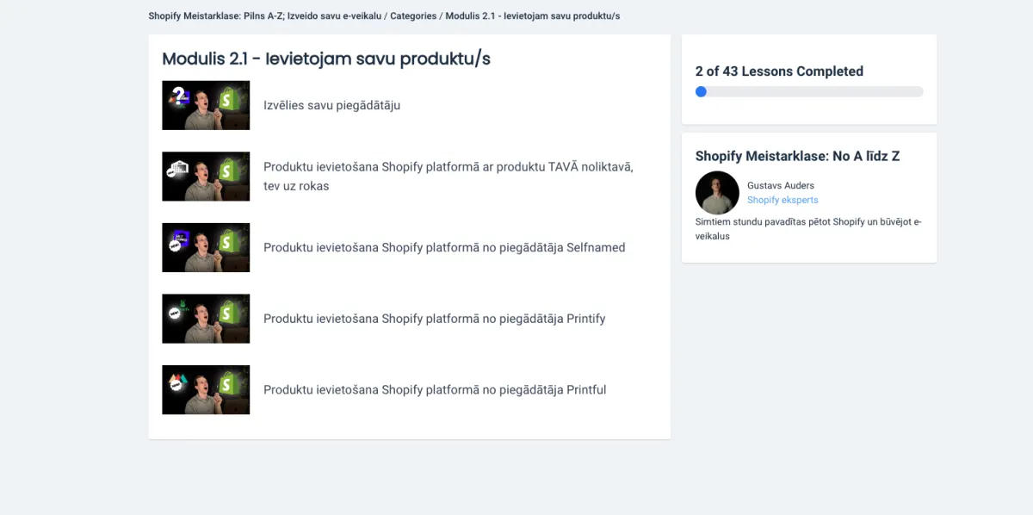Click the 'Shopify eksperts' link
This screenshot has height=515, width=1033.
[x=782, y=200]
